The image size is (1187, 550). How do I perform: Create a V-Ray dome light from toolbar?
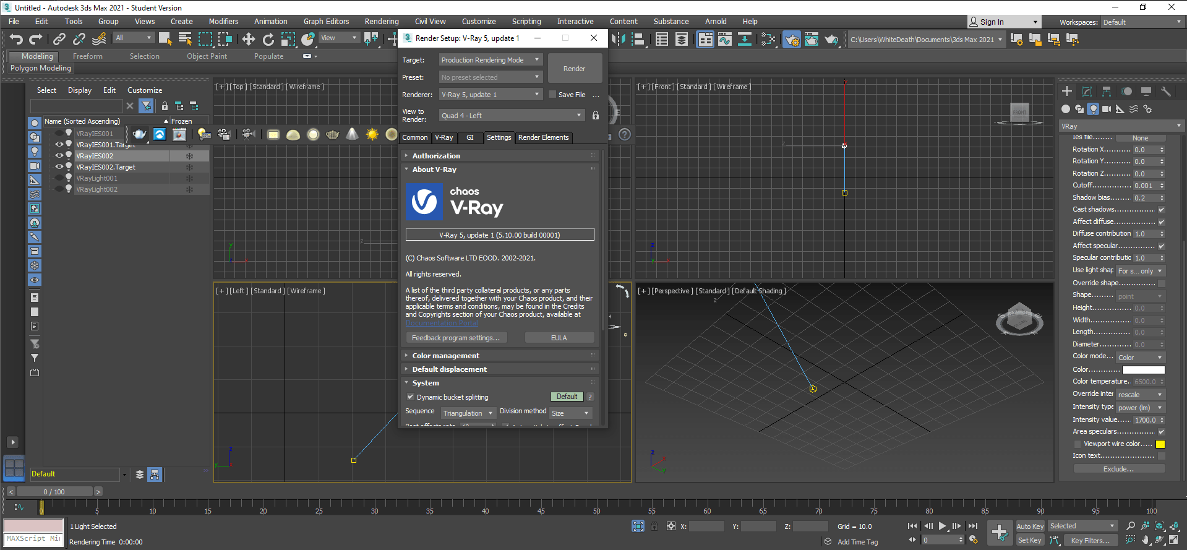[x=293, y=134]
